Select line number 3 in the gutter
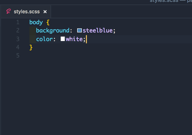The height and width of the screenshot is (135, 192). (x=17, y=39)
